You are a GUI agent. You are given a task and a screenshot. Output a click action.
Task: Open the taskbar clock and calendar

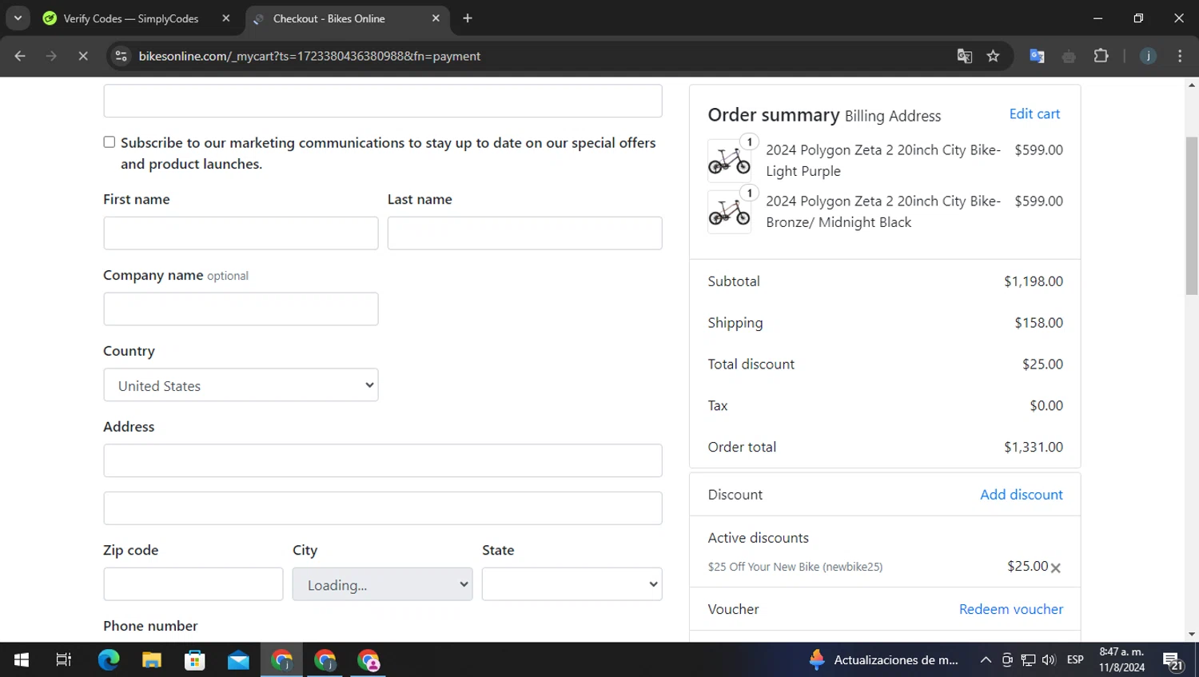[1121, 659]
